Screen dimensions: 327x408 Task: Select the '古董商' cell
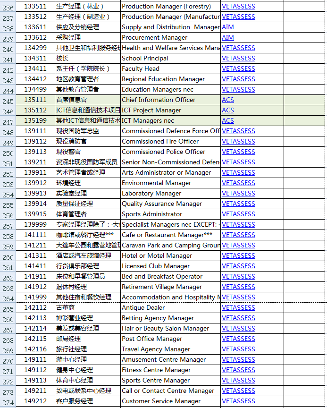[88, 307]
